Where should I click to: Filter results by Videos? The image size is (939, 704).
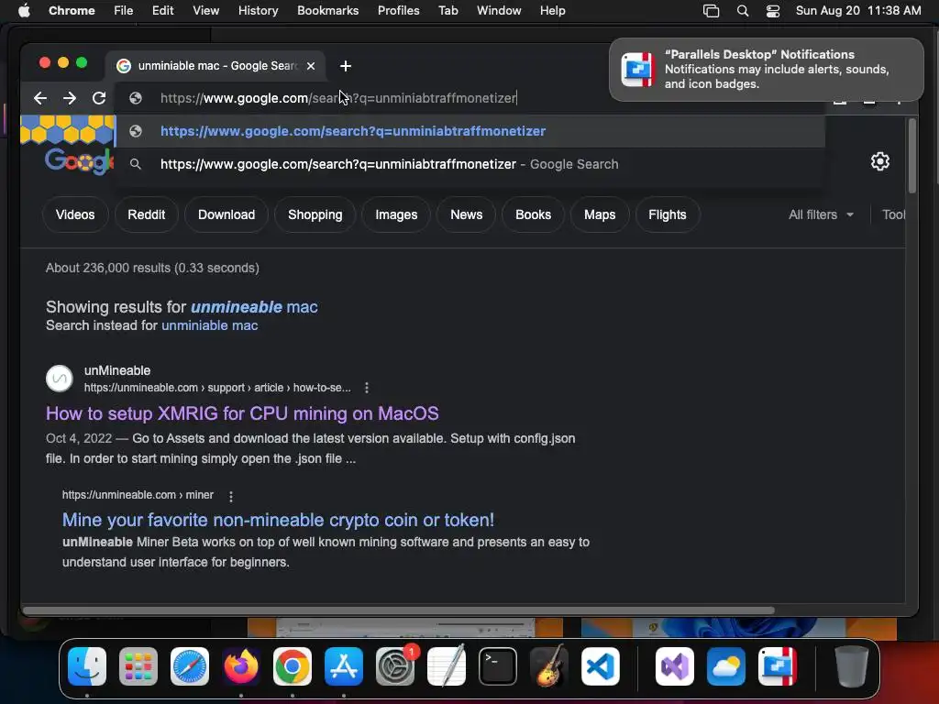[x=75, y=214]
